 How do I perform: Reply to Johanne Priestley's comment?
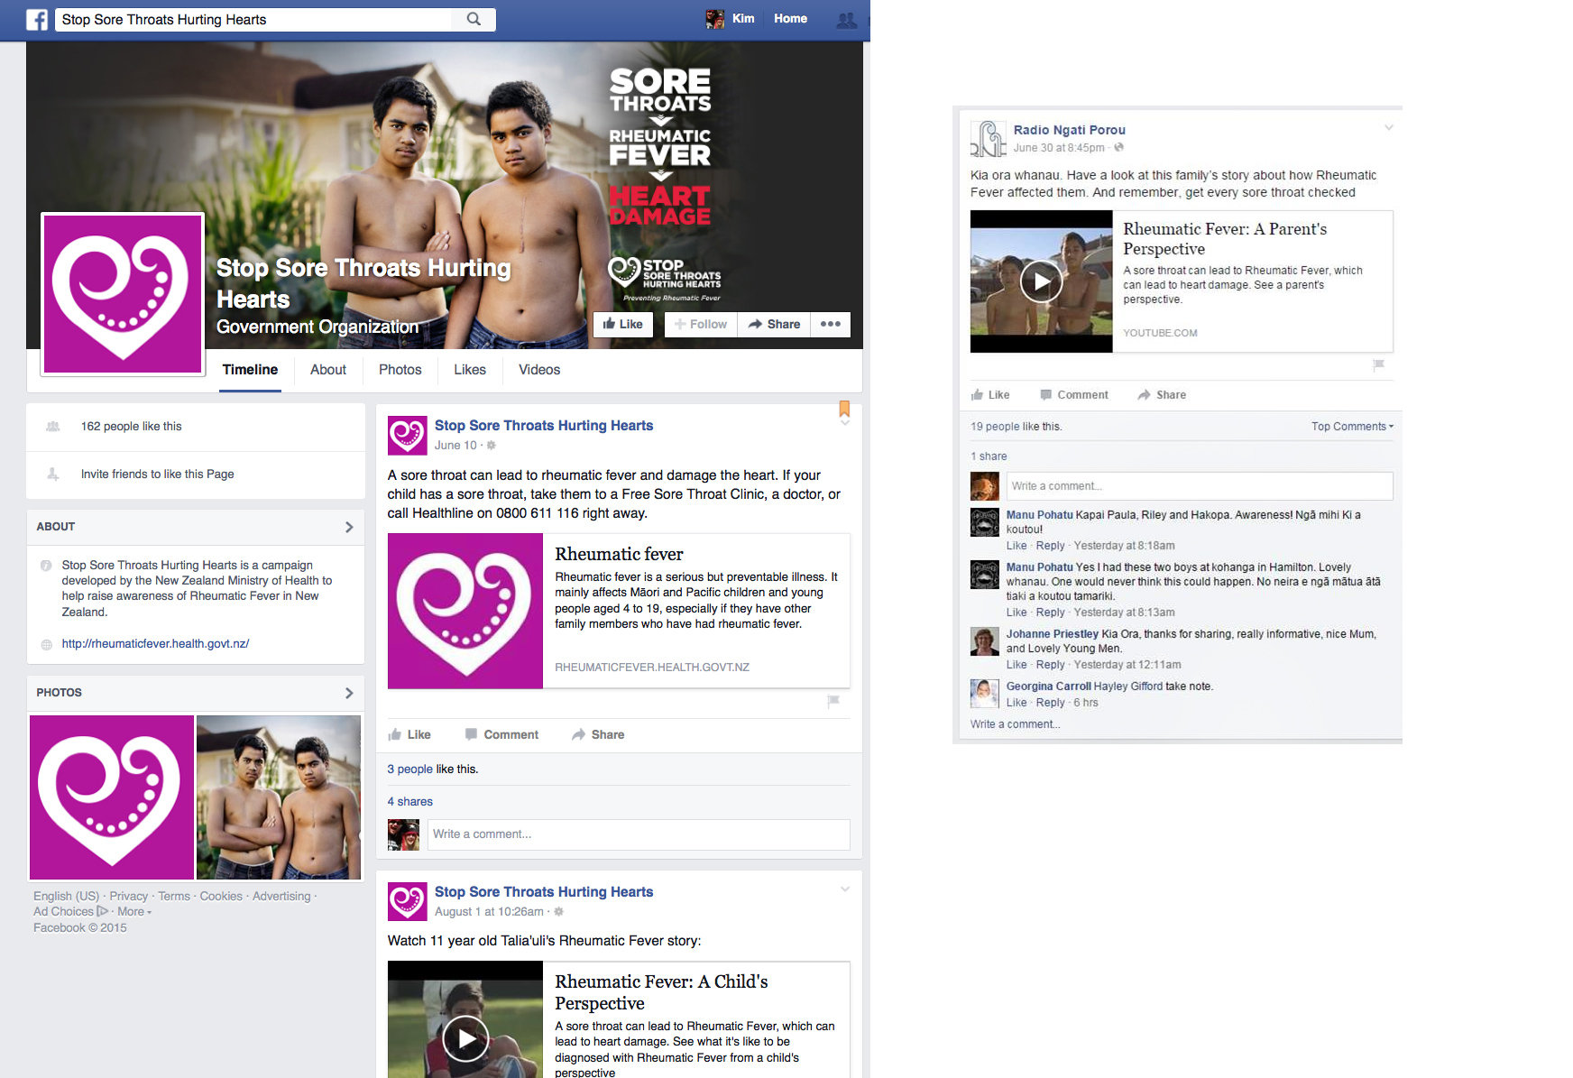pyautogui.click(x=1050, y=665)
